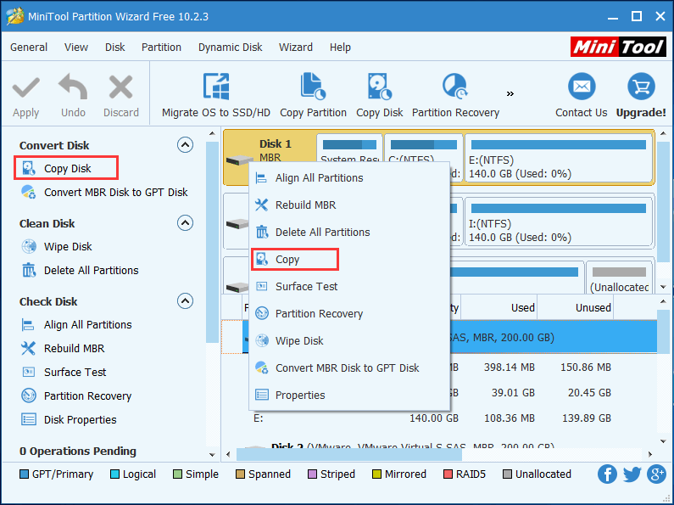Image resolution: width=674 pixels, height=505 pixels.
Task: Choose Partition Recovery in context menu
Action: pos(349,313)
